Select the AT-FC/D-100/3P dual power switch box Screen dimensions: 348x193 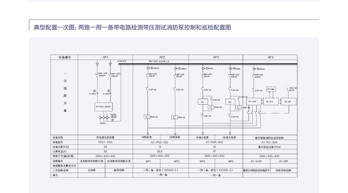(x=103, y=107)
